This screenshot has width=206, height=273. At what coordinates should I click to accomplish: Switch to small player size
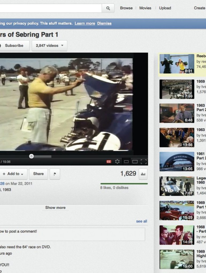(x=126, y=162)
